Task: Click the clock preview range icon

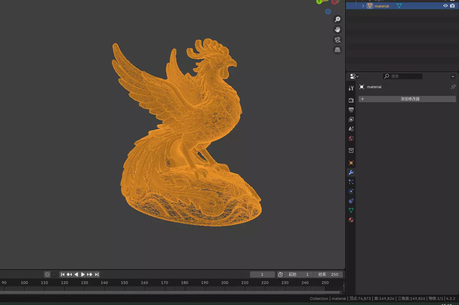Action: tap(280, 274)
